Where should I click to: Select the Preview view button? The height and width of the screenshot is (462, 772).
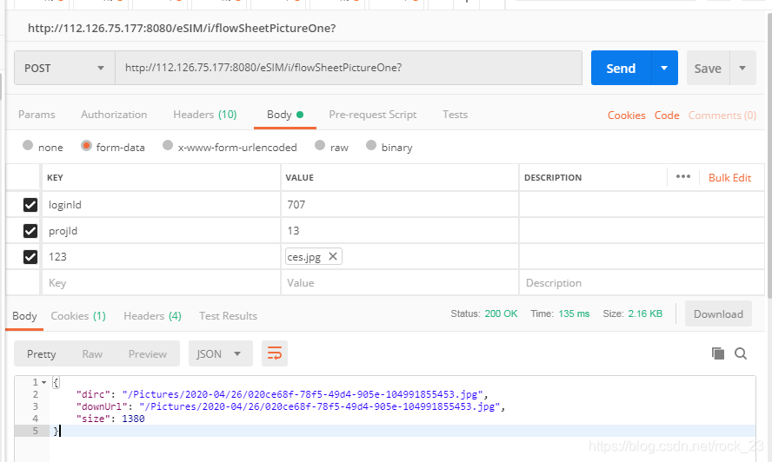[147, 353]
